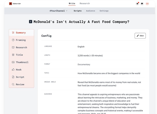
Task: Switch to the Write tab
Action: pyautogui.click(x=72, y=4)
